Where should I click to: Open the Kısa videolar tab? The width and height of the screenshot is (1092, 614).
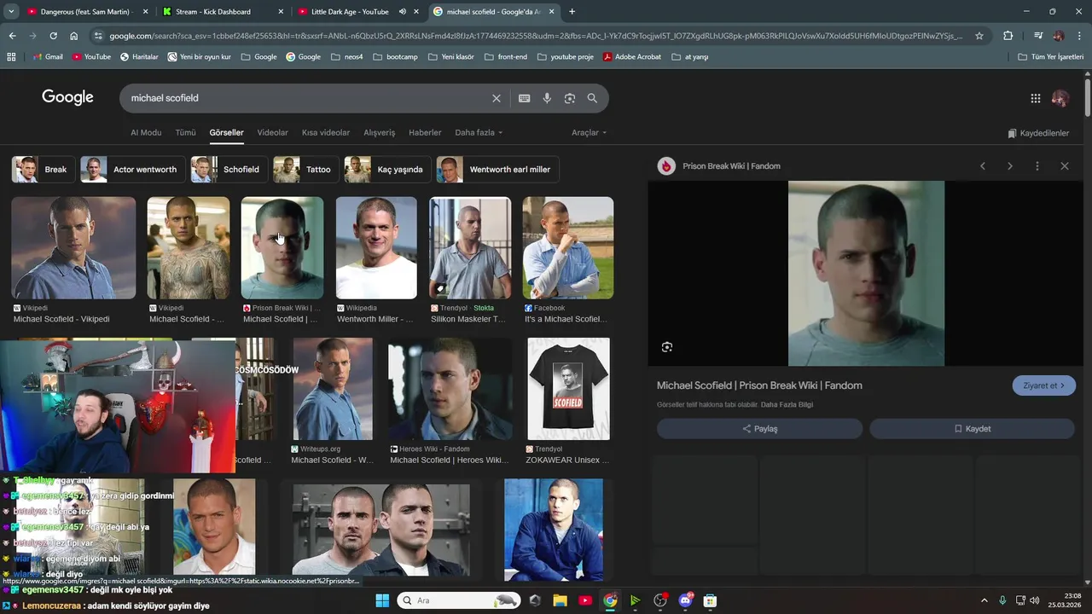tap(326, 133)
